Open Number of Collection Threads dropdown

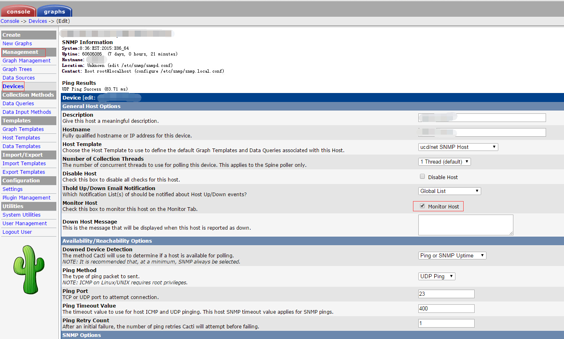[444, 162]
